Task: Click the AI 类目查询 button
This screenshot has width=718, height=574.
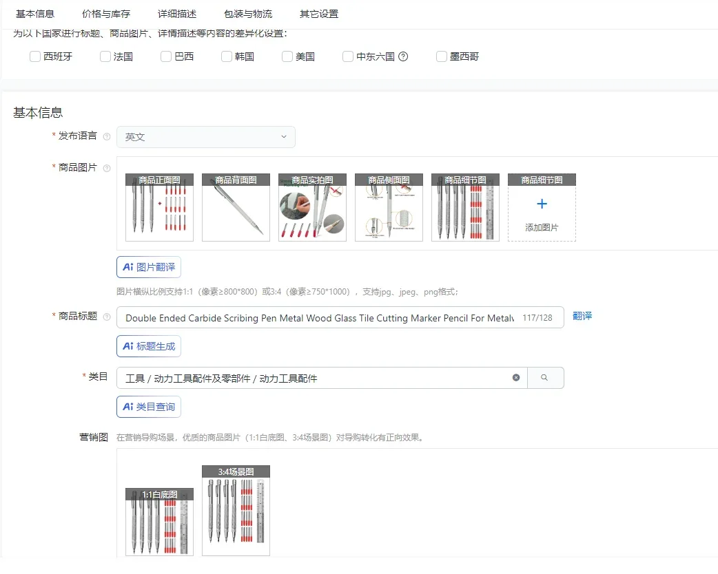Action: (149, 407)
